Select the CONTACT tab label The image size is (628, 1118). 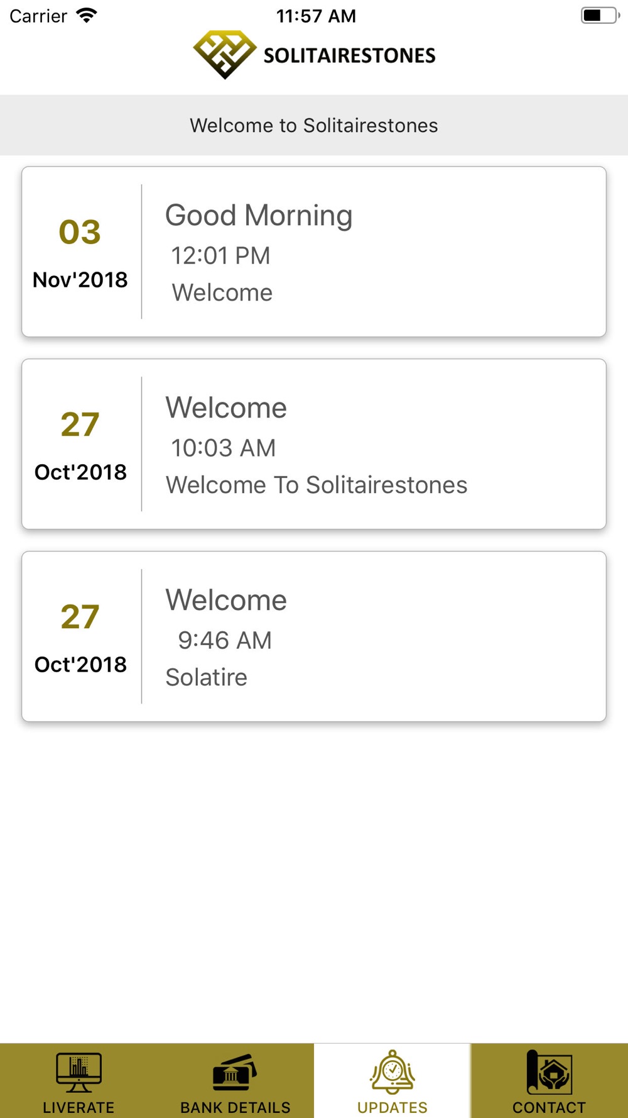(549, 1107)
